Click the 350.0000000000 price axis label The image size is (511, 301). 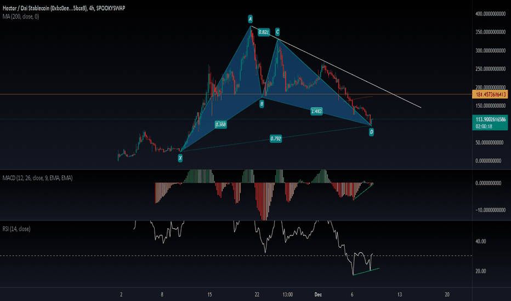[491, 32]
